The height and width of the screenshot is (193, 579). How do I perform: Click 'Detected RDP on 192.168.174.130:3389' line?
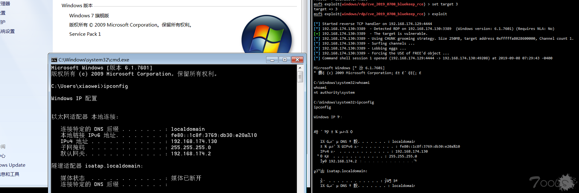[x=434, y=29]
